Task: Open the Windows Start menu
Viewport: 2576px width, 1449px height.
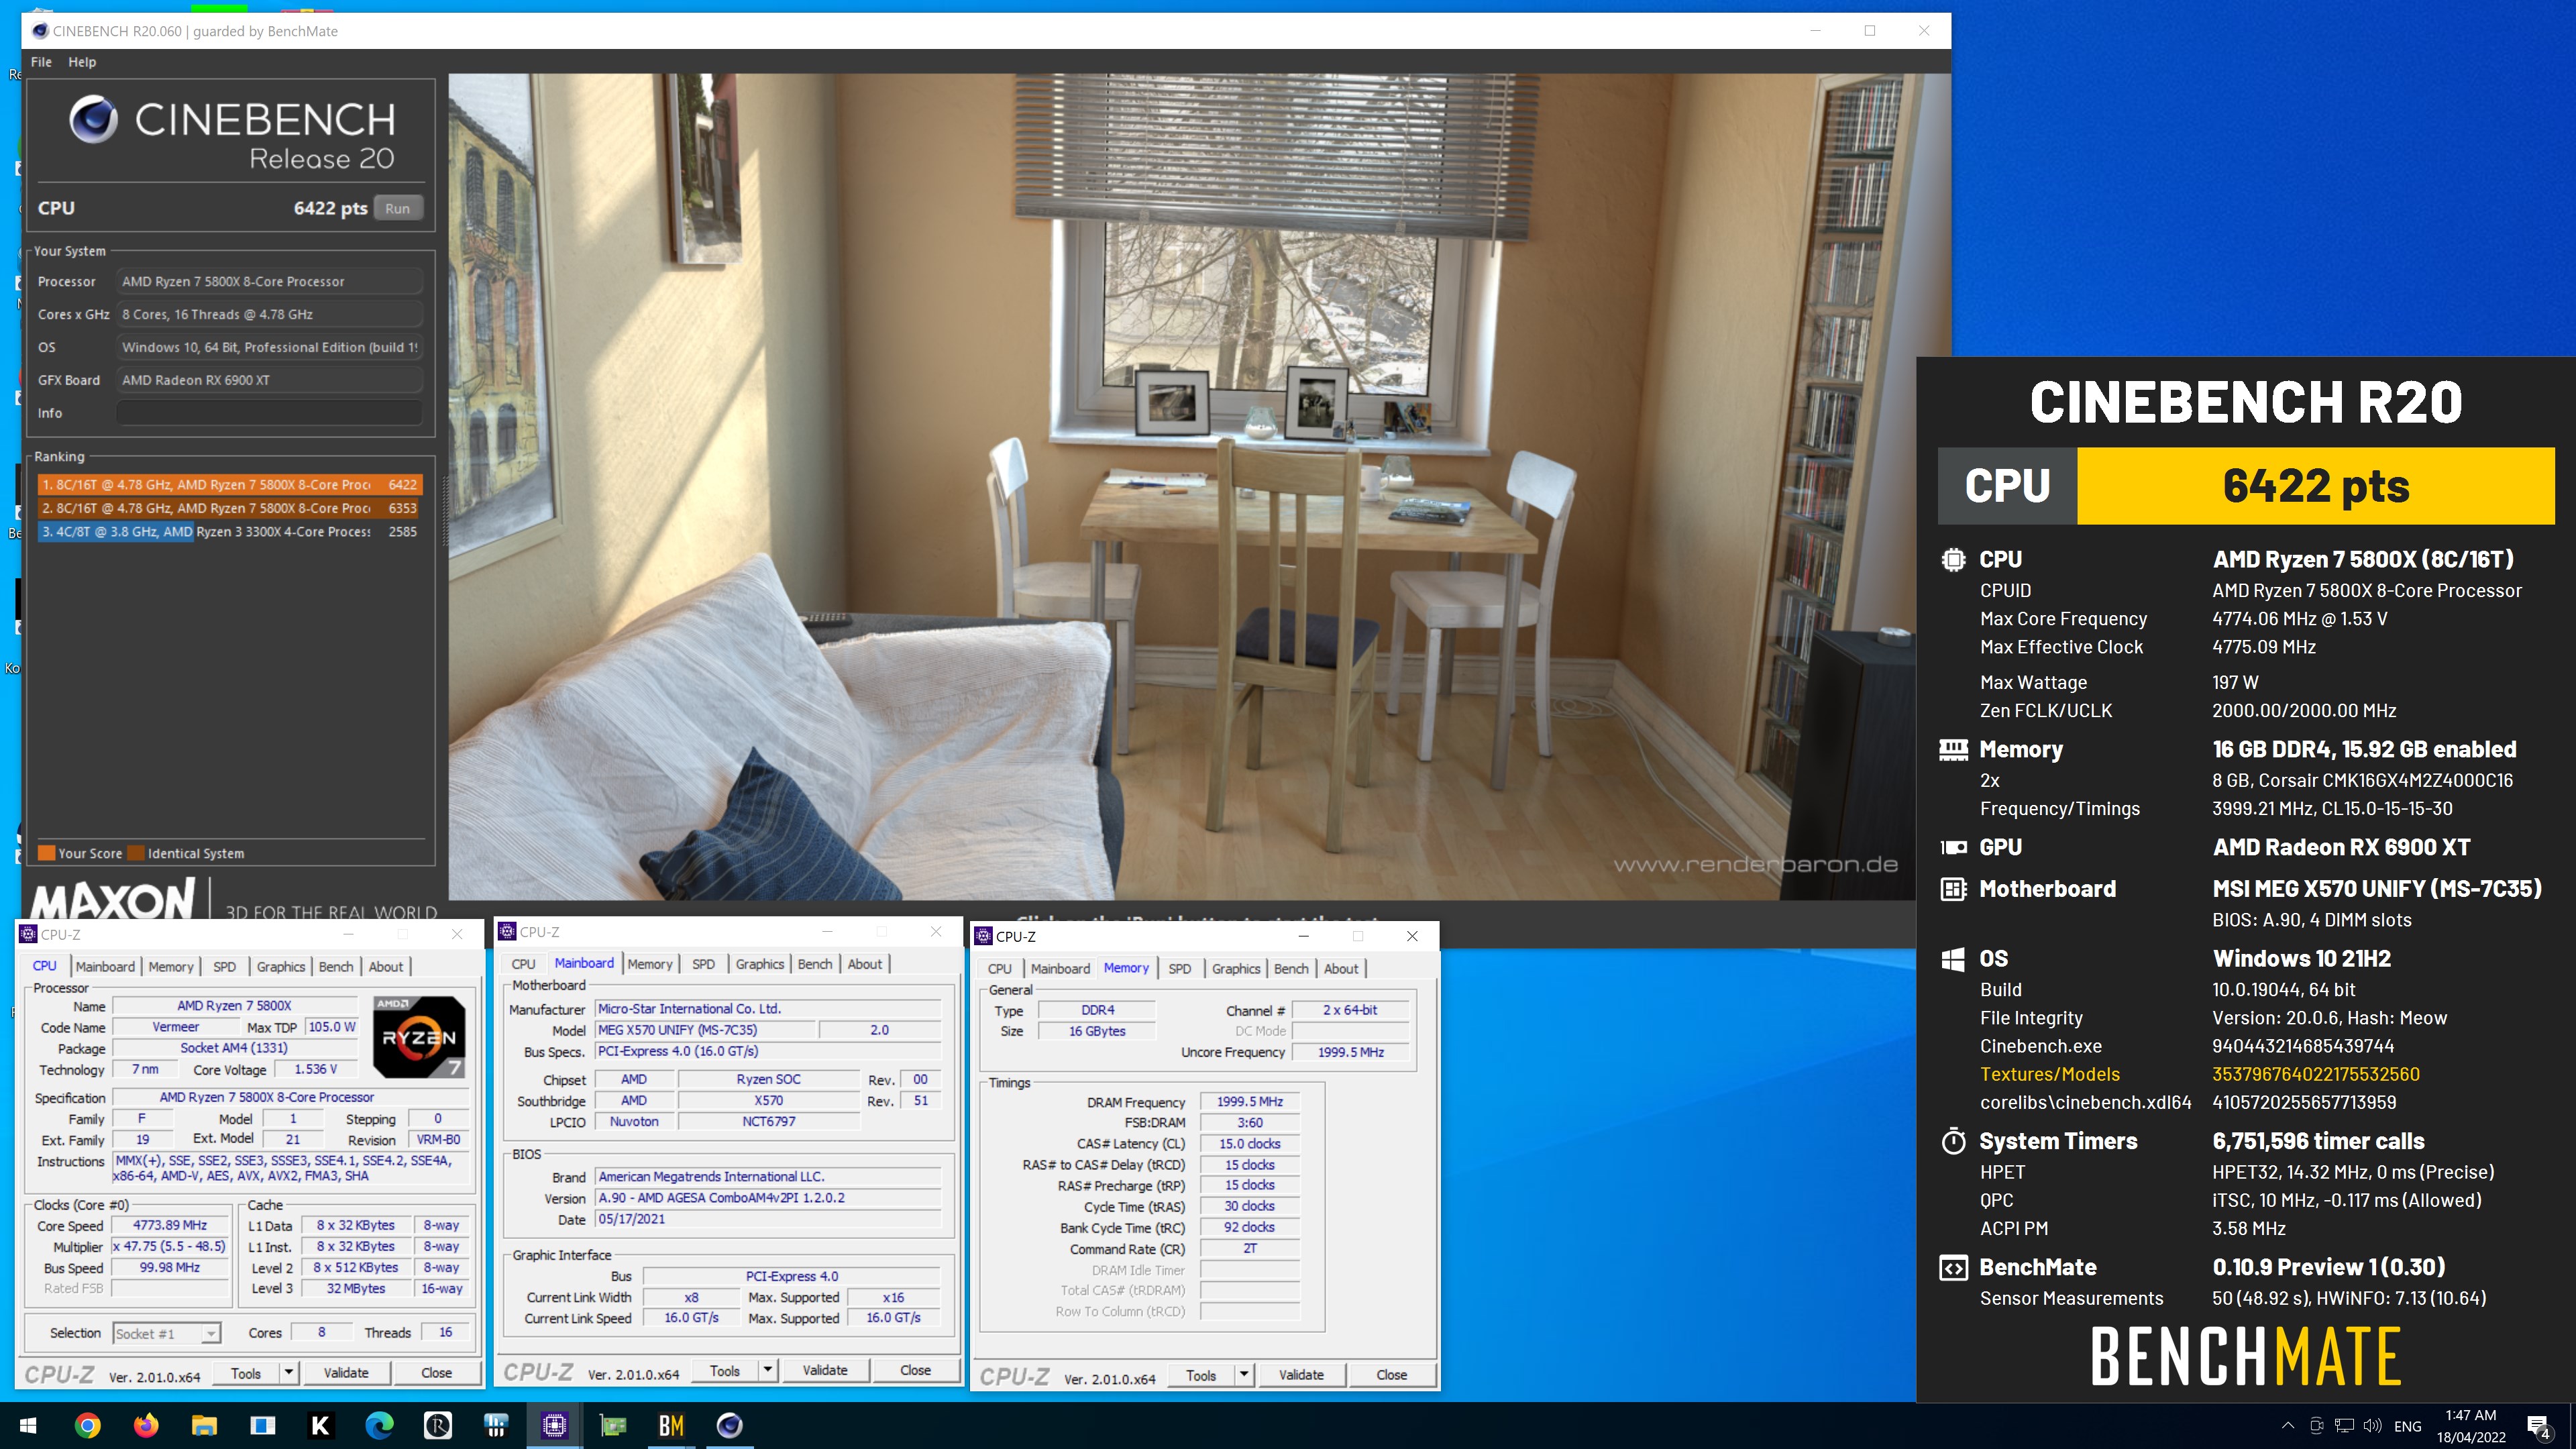Action: pos(28,1425)
